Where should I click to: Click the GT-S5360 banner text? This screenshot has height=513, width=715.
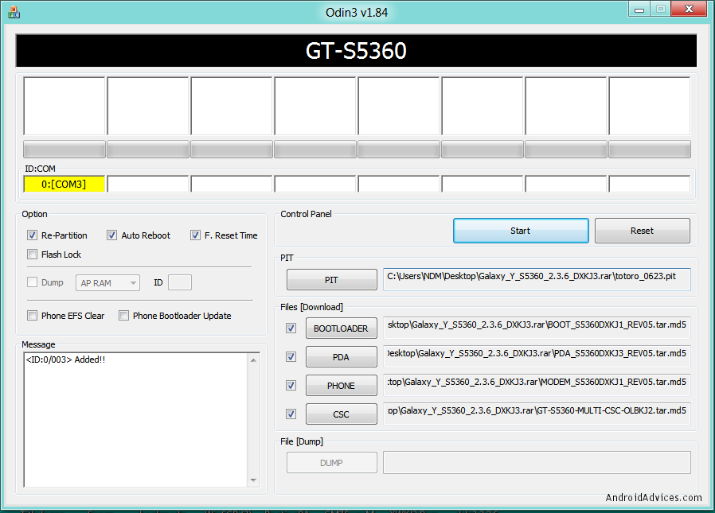click(356, 51)
